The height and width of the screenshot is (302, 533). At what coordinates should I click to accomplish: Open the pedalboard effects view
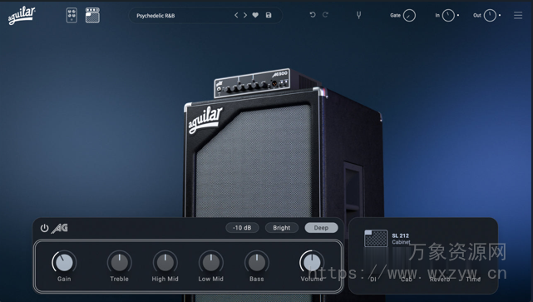click(x=72, y=15)
